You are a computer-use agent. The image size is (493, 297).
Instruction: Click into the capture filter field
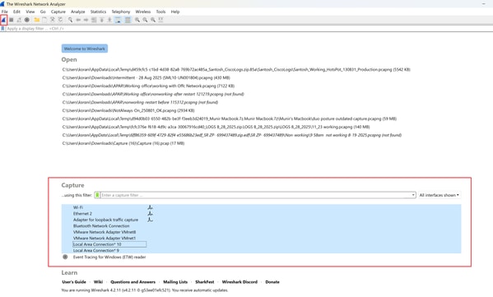(255, 195)
